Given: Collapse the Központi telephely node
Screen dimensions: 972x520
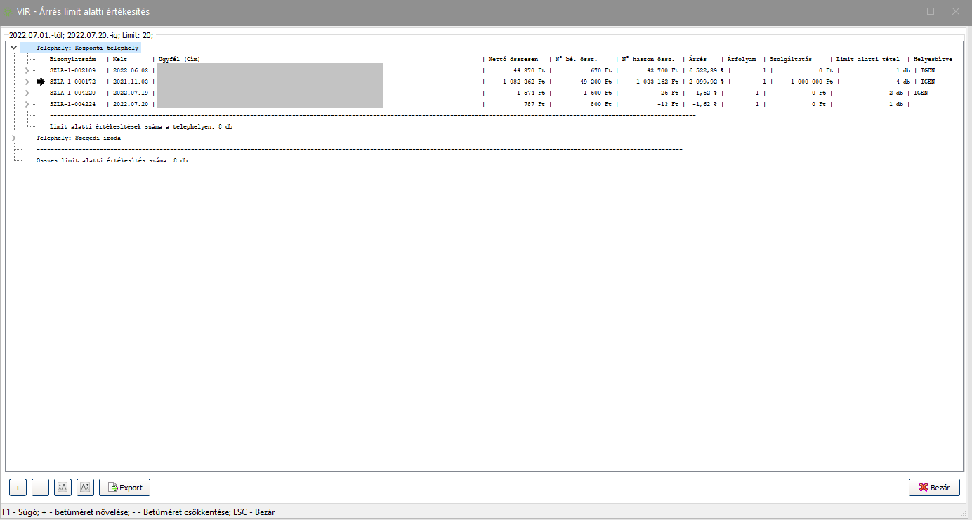Looking at the screenshot, I should (14, 48).
